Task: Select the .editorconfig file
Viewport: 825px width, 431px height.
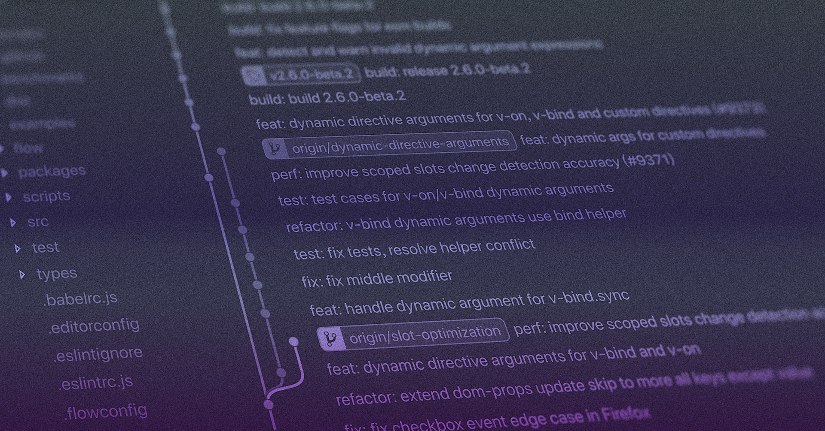Action: pyautogui.click(x=94, y=326)
